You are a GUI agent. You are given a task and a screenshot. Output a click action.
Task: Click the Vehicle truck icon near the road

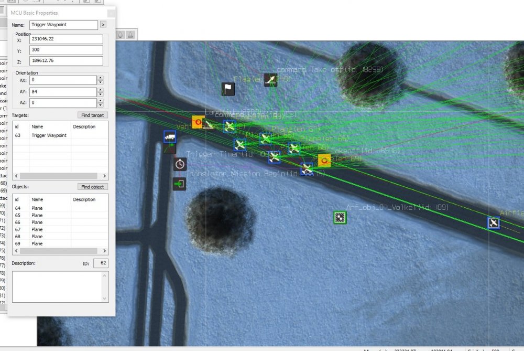(170, 136)
